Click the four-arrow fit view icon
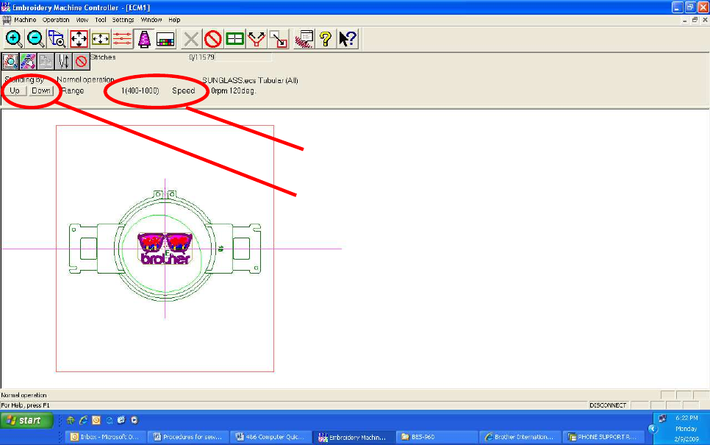The width and height of the screenshot is (710, 445). click(x=79, y=39)
